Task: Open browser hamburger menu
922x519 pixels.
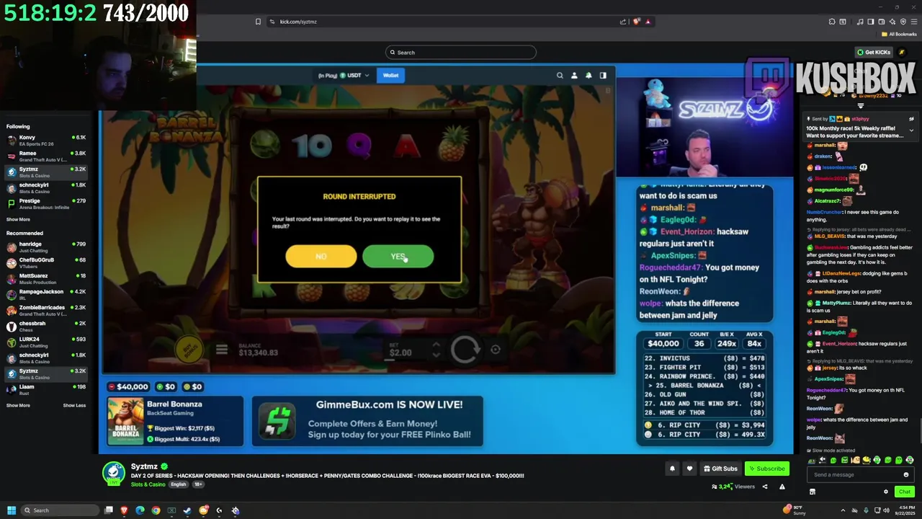Action: point(914,22)
